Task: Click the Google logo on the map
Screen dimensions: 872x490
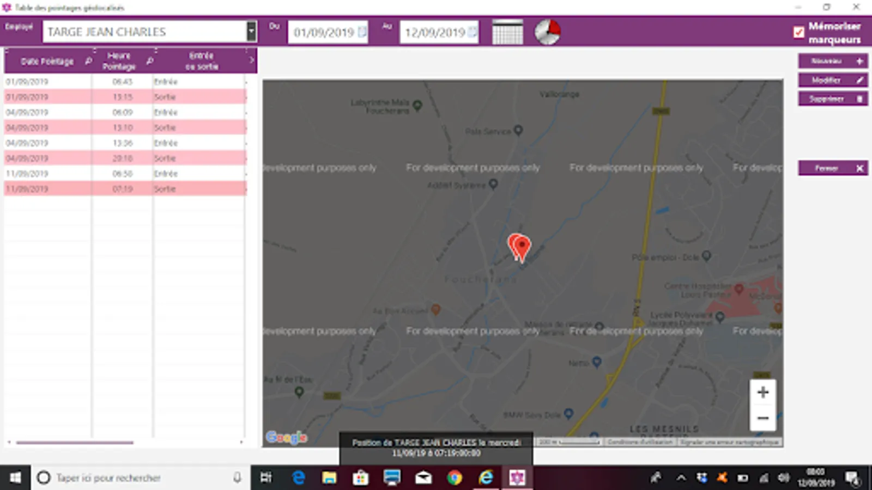Action: click(287, 437)
